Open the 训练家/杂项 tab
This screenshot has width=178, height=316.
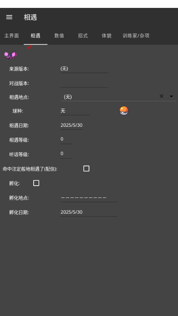point(136,36)
